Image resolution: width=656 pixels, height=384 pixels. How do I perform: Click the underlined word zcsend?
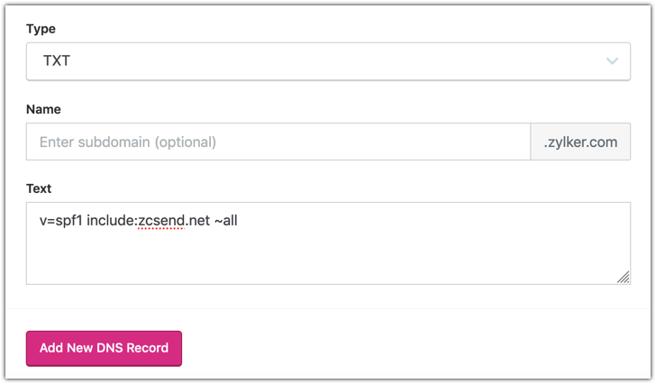[160, 221]
